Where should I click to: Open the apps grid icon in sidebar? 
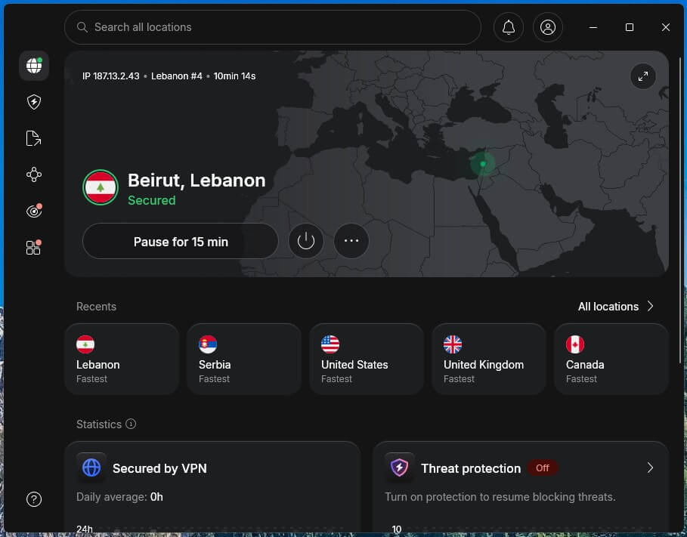tap(34, 248)
